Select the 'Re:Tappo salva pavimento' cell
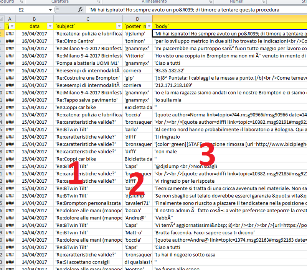Viewport: 307px width, 270px height. [x=88, y=100]
